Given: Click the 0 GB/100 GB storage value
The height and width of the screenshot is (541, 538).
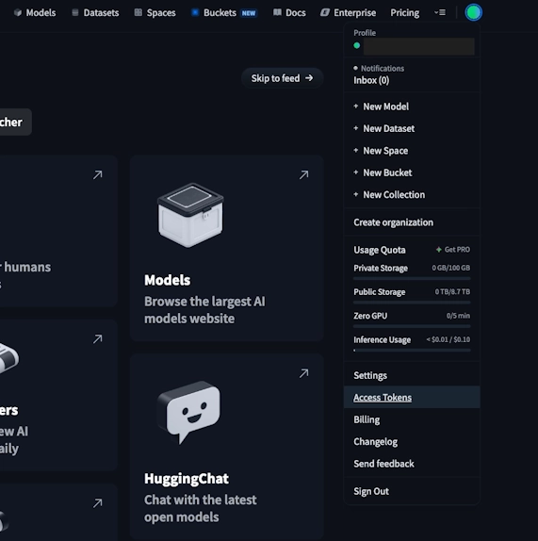Looking at the screenshot, I should (451, 268).
